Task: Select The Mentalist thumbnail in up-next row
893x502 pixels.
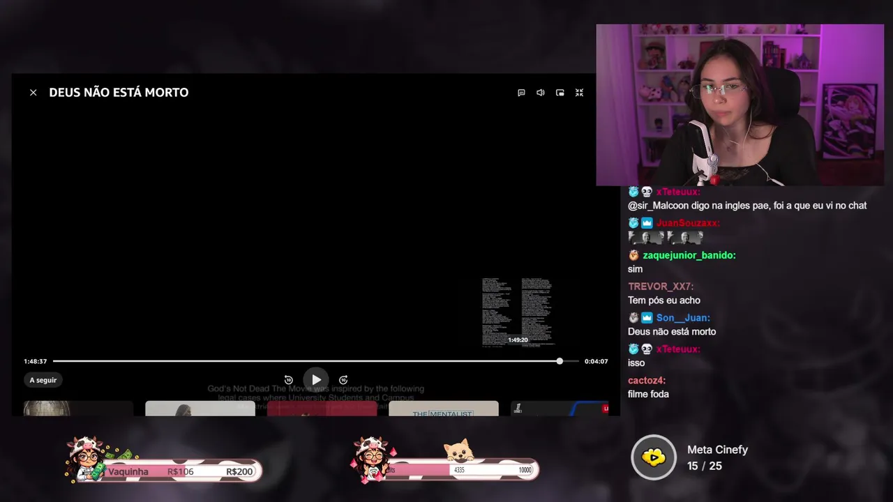Action: [x=444, y=409]
